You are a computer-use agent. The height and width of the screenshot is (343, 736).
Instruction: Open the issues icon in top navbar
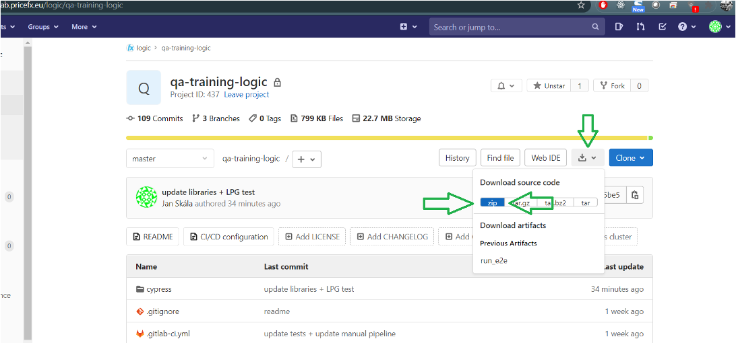coord(619,27)
